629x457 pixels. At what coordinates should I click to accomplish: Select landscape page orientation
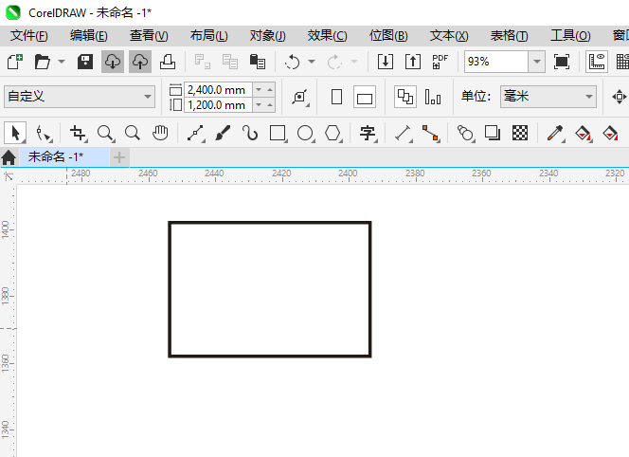(365, 97)
